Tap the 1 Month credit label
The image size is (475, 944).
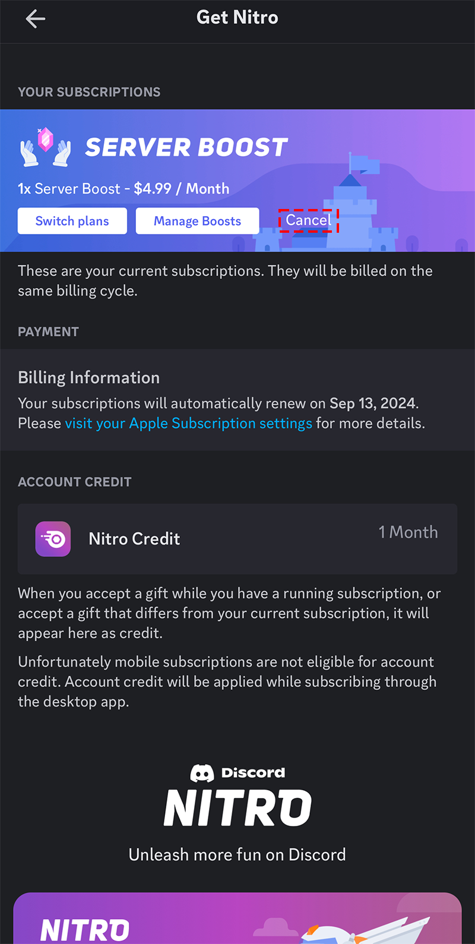point(408,532)
